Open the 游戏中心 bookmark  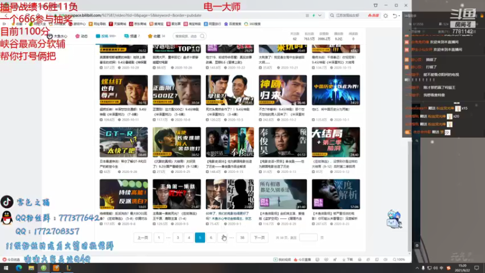click(x=77, y=24)
